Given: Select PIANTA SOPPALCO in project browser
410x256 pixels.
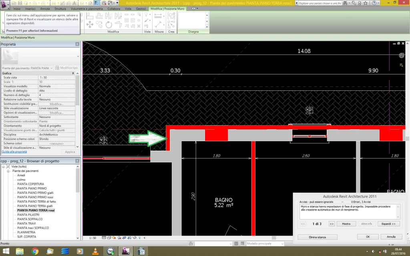Looking at the screenshot, I should tap(30, 219).
